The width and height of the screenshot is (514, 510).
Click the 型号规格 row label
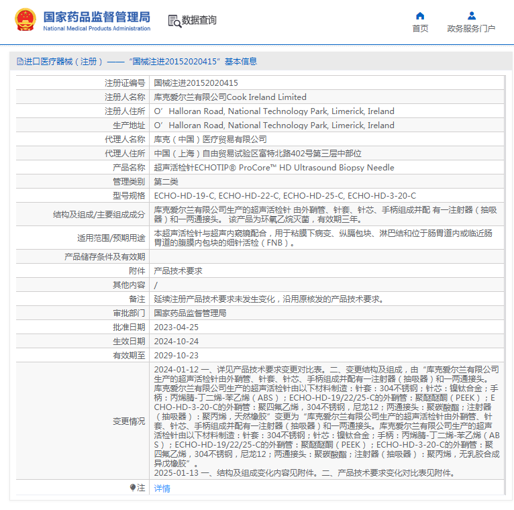coord(129,196)
